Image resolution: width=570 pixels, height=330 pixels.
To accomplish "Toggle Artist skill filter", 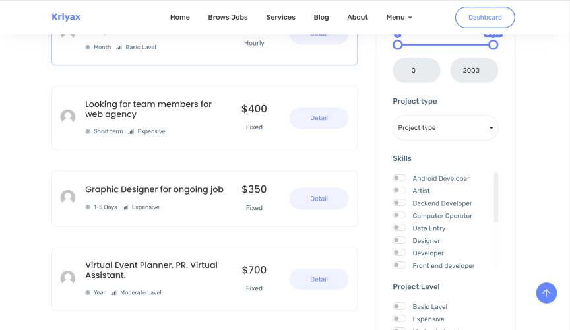I will tap(399, 190).
